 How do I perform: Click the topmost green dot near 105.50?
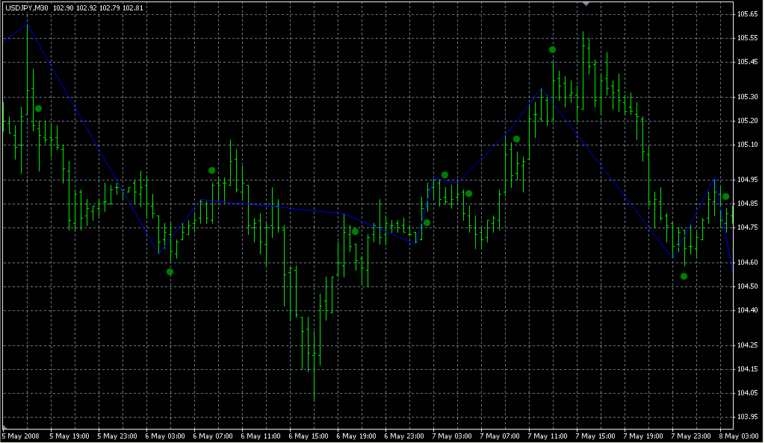[553, 50]
